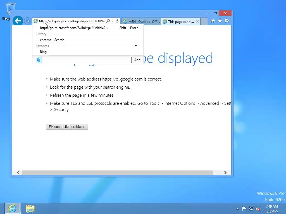
Task: Click the Internet Explorer taskbar icon
Action: pyautogui.click(x=13, y=208)
